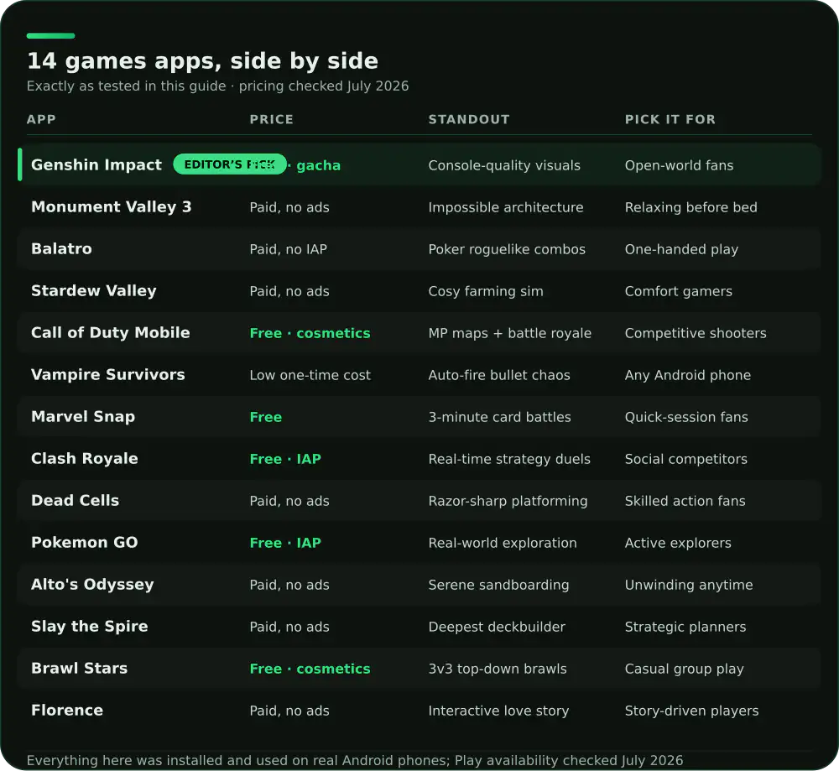This screenshot has width=839, height=771.
Task: Select the STANDOUT column header
Action: [469, 119]
